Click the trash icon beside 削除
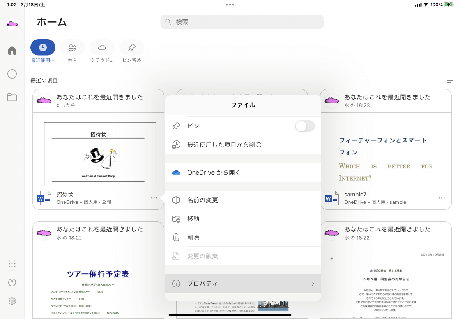Viewport: 460px width, 319px height. click(x=176, y=237)
